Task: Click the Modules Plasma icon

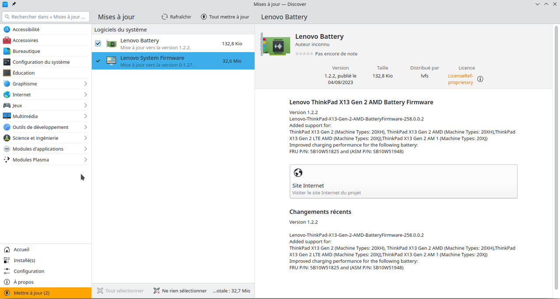Action: (x=7, y=160)
